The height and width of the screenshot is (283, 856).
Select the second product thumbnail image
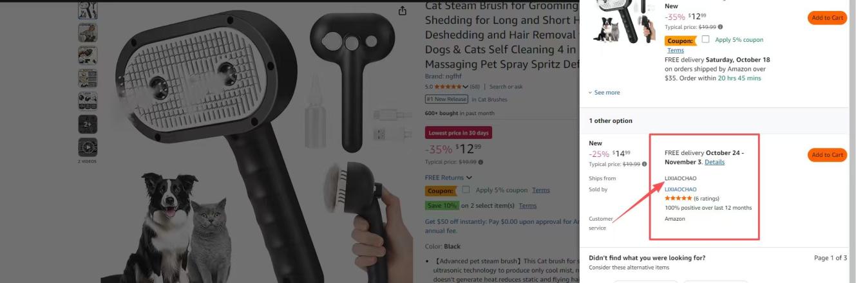click(88, 32)
